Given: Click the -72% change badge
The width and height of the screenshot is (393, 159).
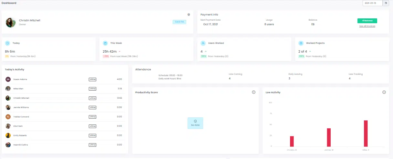Looking at the screenshot, I should (x=106, y=56).
